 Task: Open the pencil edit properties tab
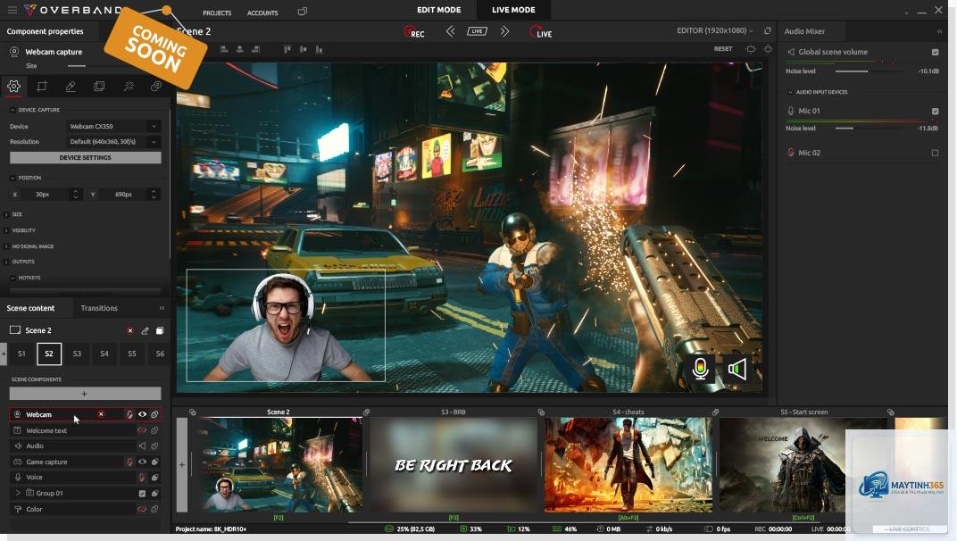click(x=71, y=86)
